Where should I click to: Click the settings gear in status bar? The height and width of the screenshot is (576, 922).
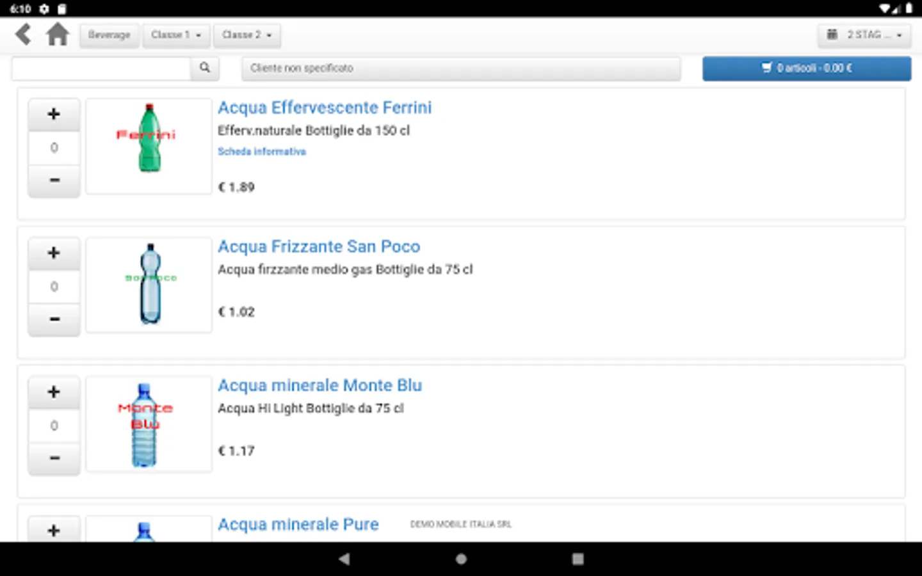click(44, 8)
